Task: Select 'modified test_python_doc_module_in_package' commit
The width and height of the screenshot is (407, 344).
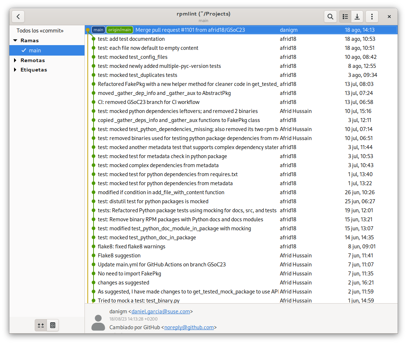Action: point(241,228)
